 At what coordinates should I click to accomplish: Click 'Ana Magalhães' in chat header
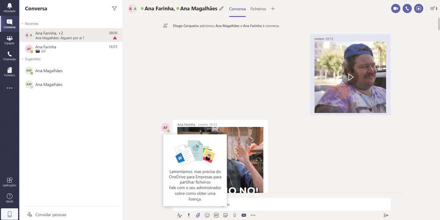199,9
